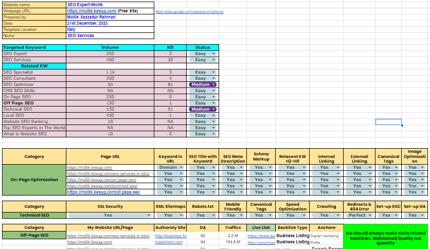430x249 pixels.
Task: Select the 'Relavent KW H2-H6' header cell
Action: coord(292,156)
